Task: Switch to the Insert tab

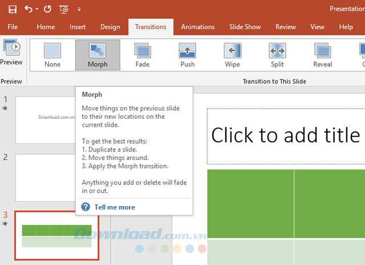Action: pyautogui.click(x=78, y=27)
